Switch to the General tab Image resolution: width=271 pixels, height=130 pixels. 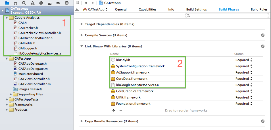coord(121,9)
